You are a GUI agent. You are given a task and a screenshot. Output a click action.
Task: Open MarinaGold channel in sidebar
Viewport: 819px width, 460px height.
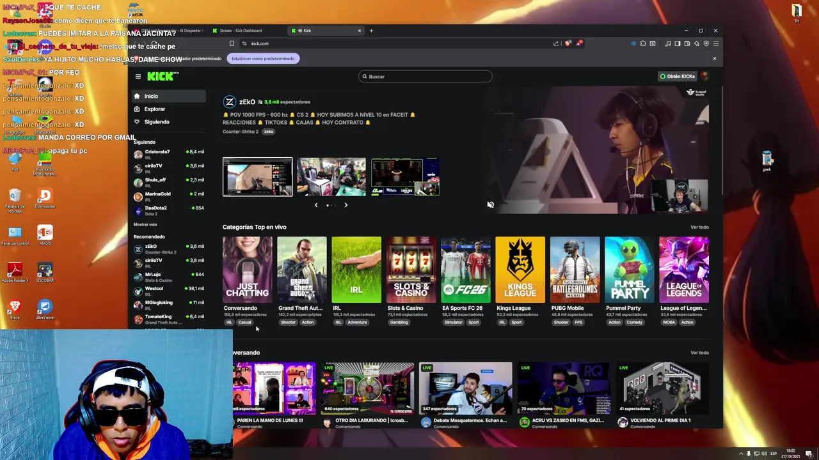point(168,196)
